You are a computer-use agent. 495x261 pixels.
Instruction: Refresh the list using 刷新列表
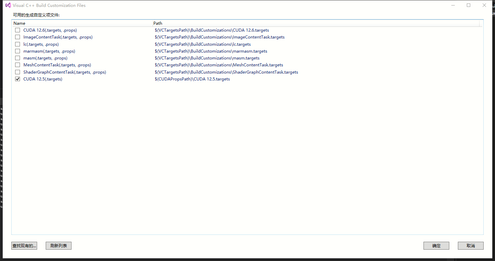point(58,246)
